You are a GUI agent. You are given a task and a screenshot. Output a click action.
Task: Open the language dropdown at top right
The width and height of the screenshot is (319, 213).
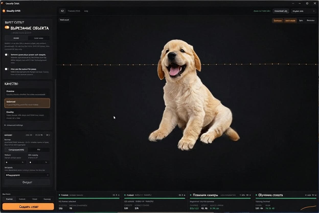(x=304, y=11)
